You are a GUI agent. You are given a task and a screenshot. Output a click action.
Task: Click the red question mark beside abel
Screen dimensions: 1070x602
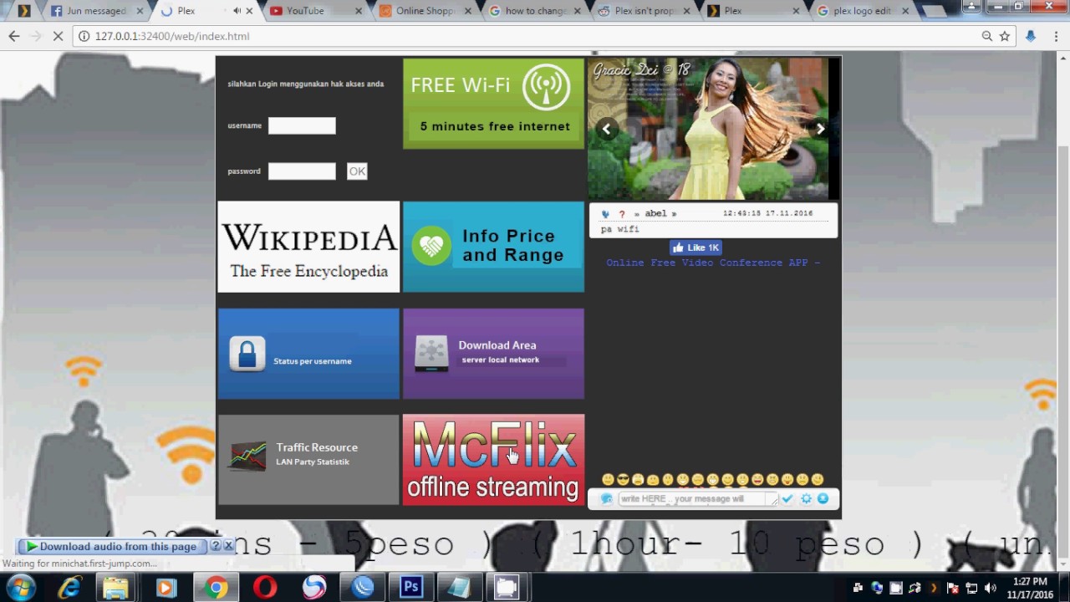point(621,214)
